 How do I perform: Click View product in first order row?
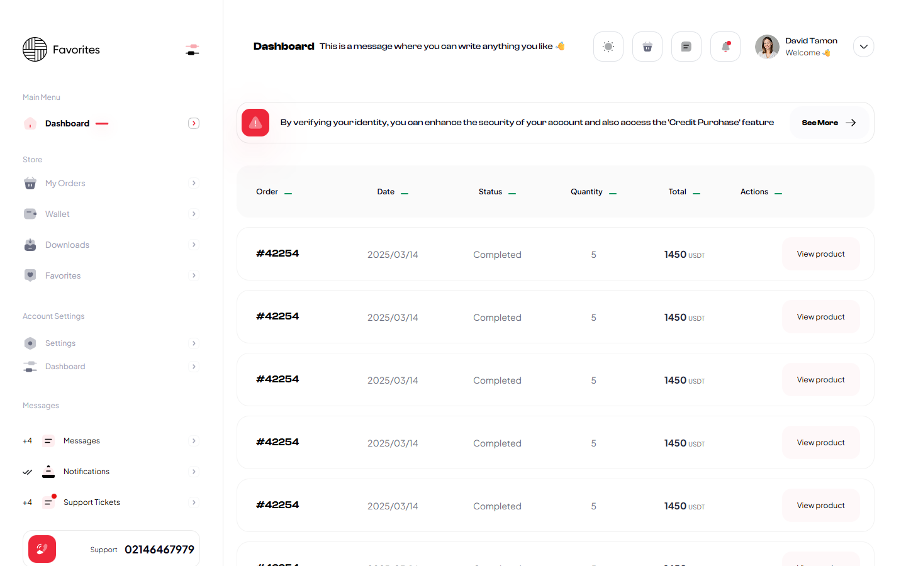(820, 254)
